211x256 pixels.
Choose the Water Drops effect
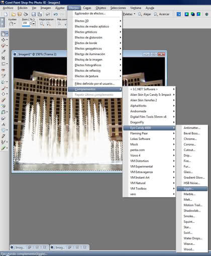(192, 238)
